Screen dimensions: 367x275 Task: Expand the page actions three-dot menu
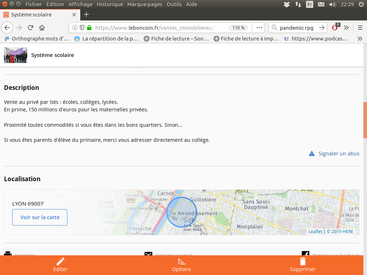point(259,28)
